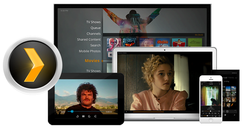The height and width of the screenshot is (131, 248).
Task: Click the On Deck label
Action: click(199, 35)
